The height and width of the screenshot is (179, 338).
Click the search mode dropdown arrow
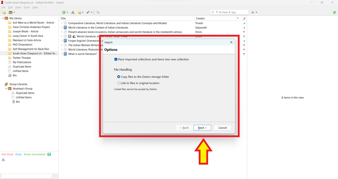(217, 12)
